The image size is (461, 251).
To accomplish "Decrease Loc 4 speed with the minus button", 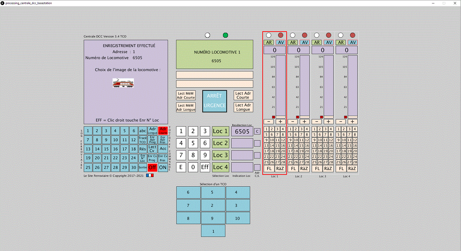I will (x=341, y=122).
